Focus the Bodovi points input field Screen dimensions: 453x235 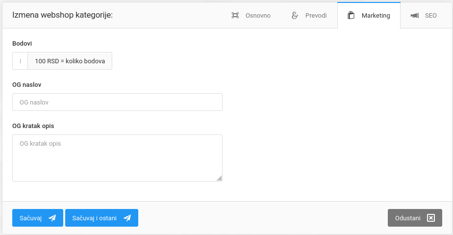pyautogui.click(x=20, y=61)
